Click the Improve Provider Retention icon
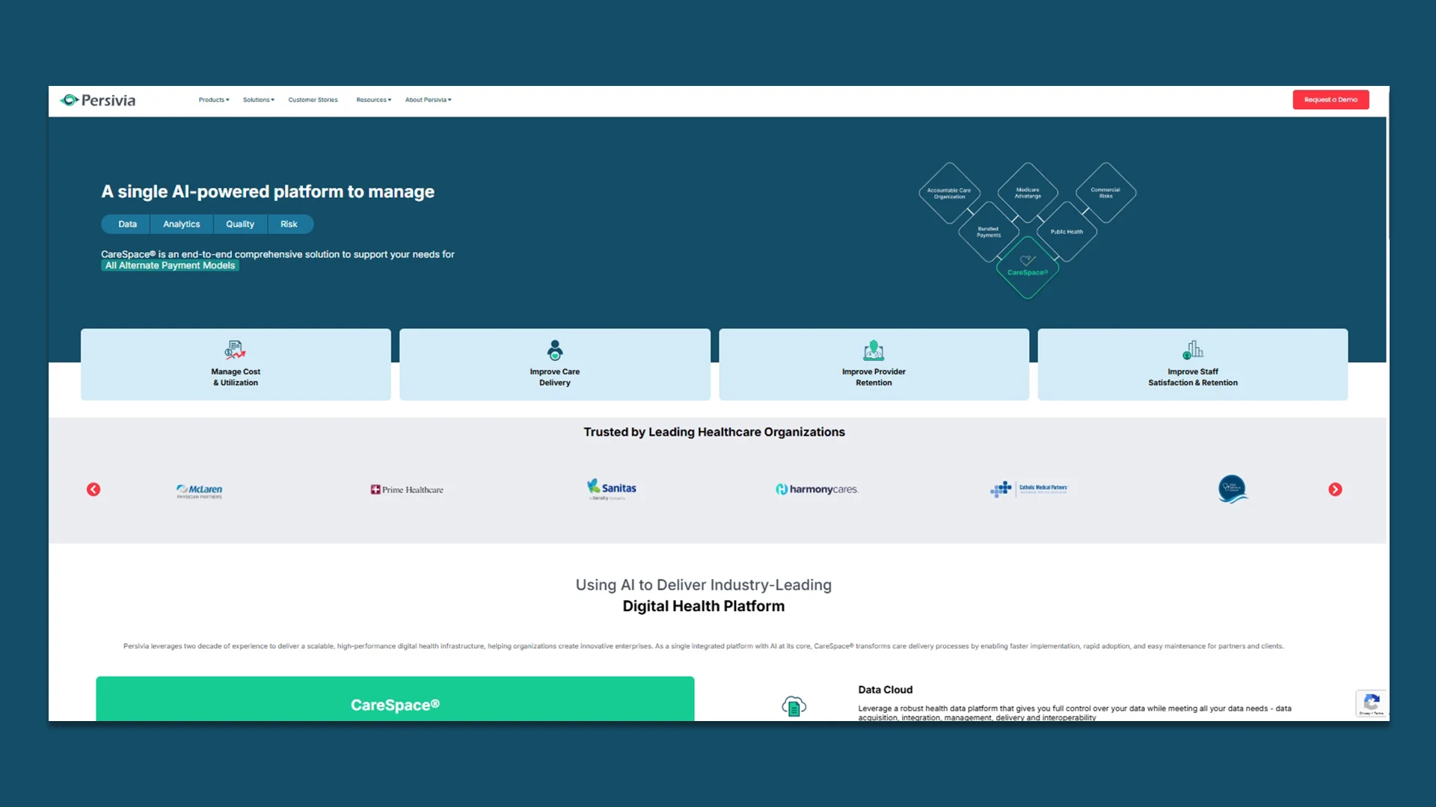The height and width of the screenshot is (807, 1436). click(873, 350)
